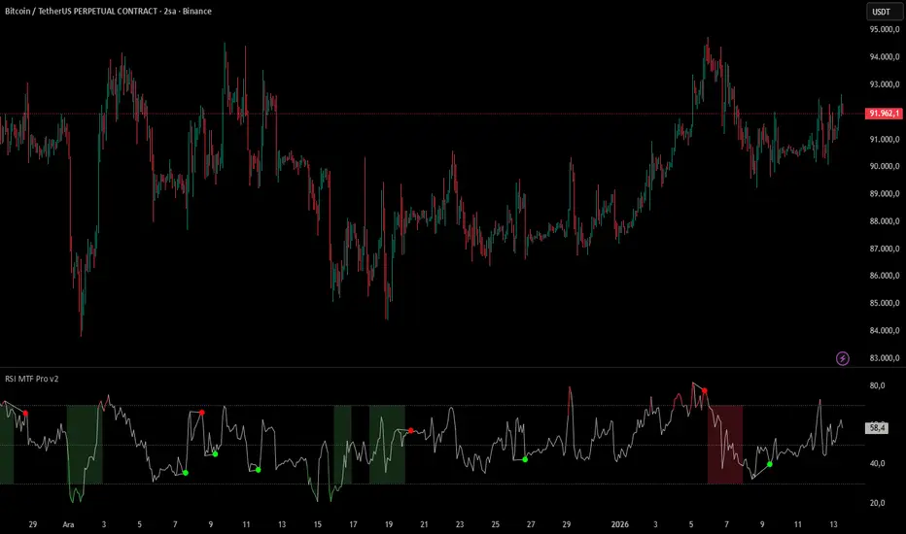Click the 83.000,0 price axis label

coord(884,358)
